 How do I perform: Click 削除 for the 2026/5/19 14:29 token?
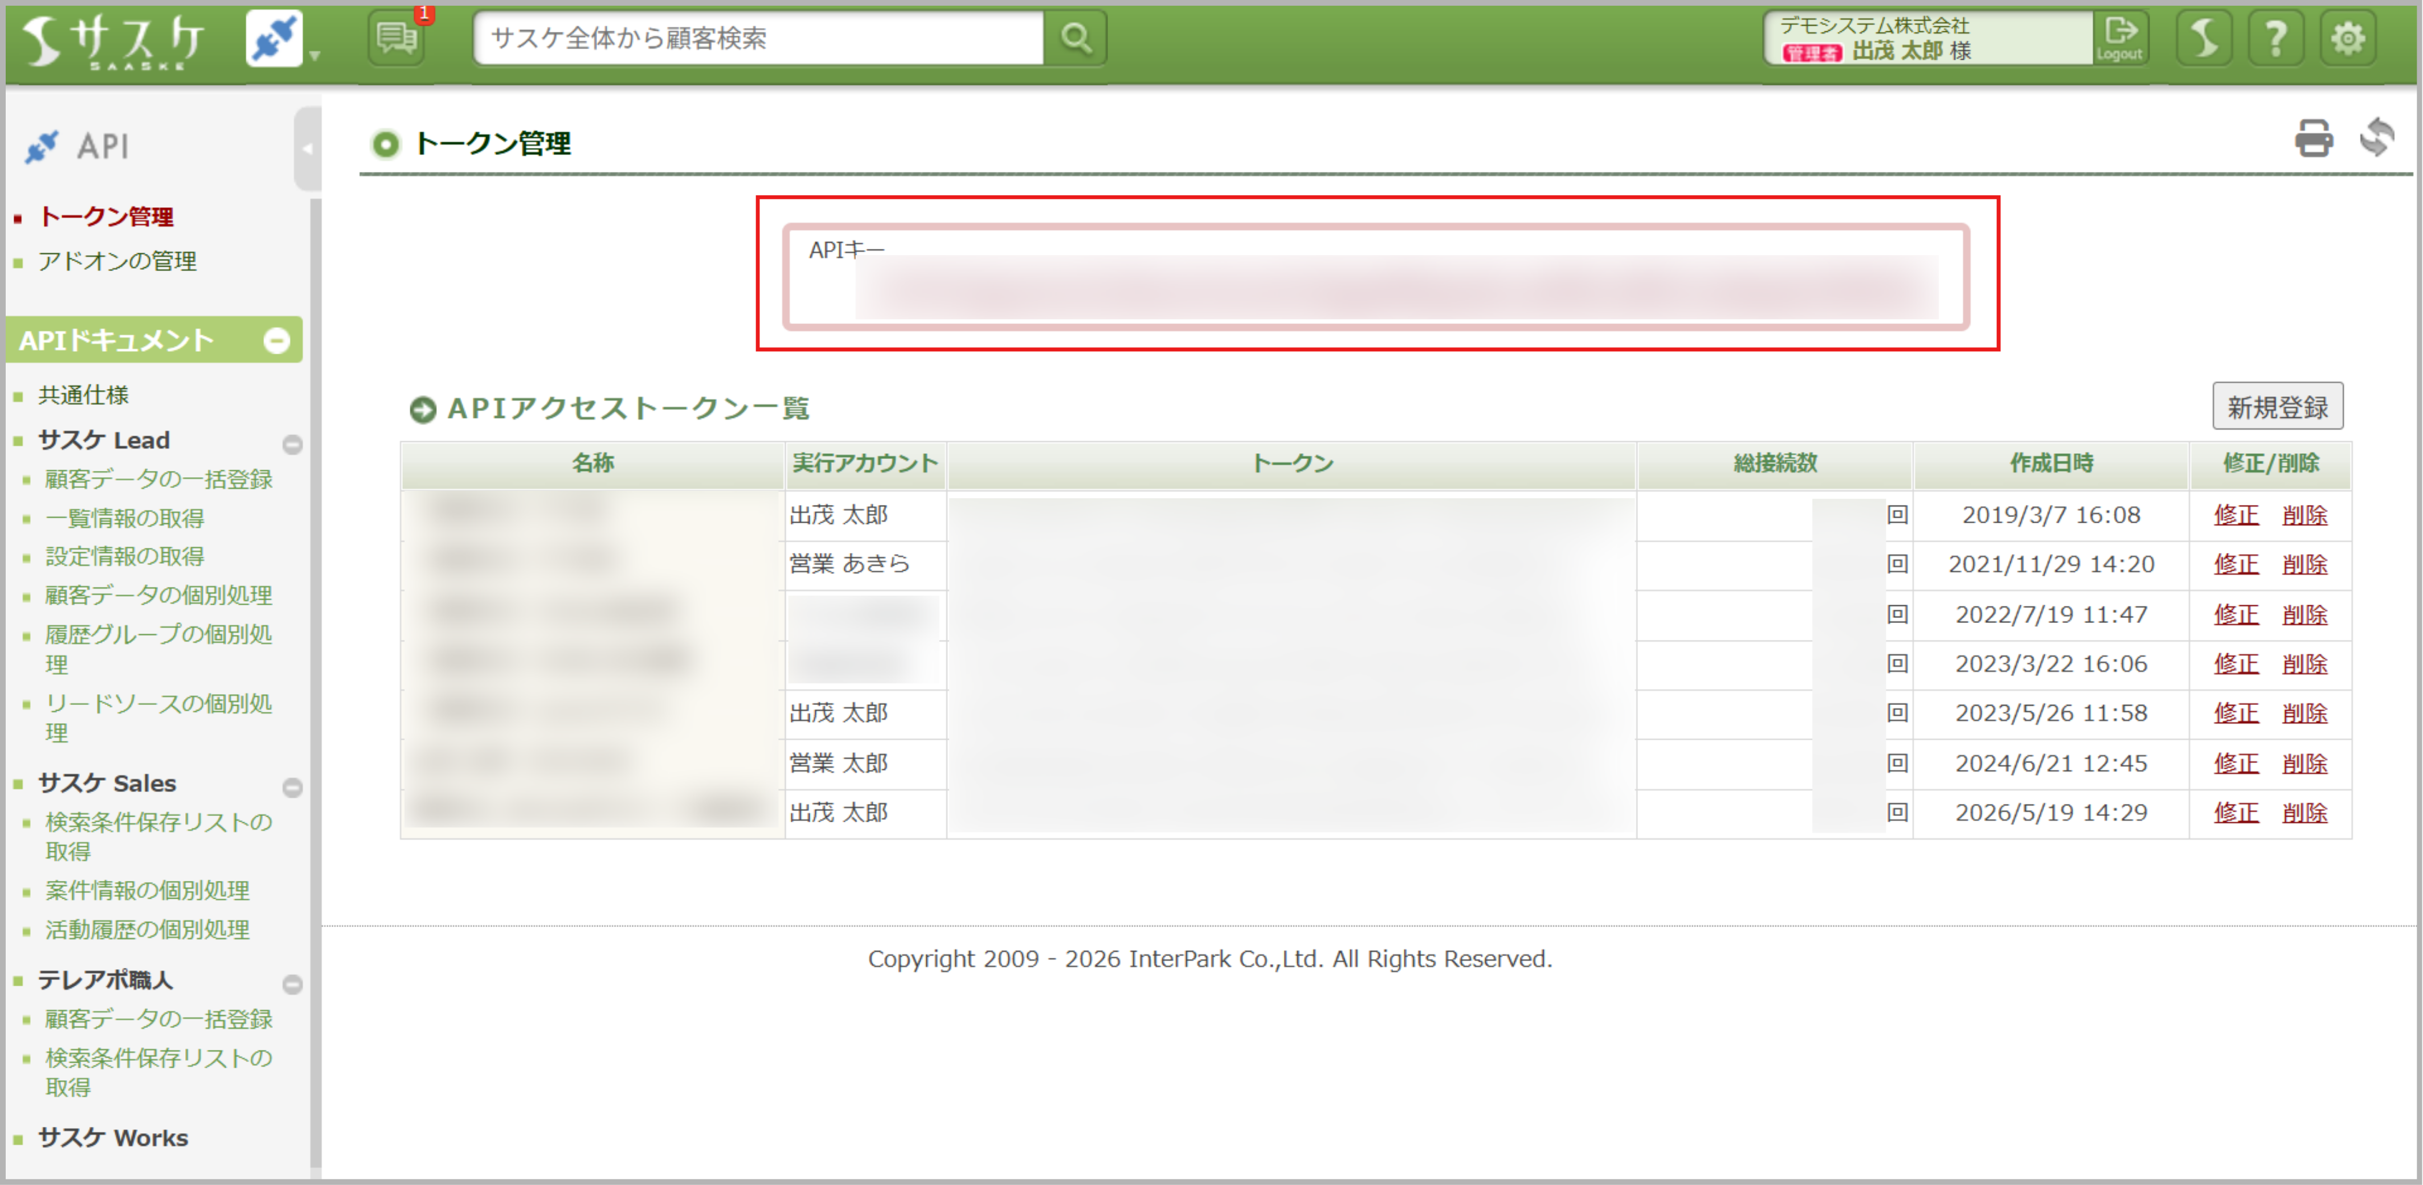click(x=2304, y=813)
